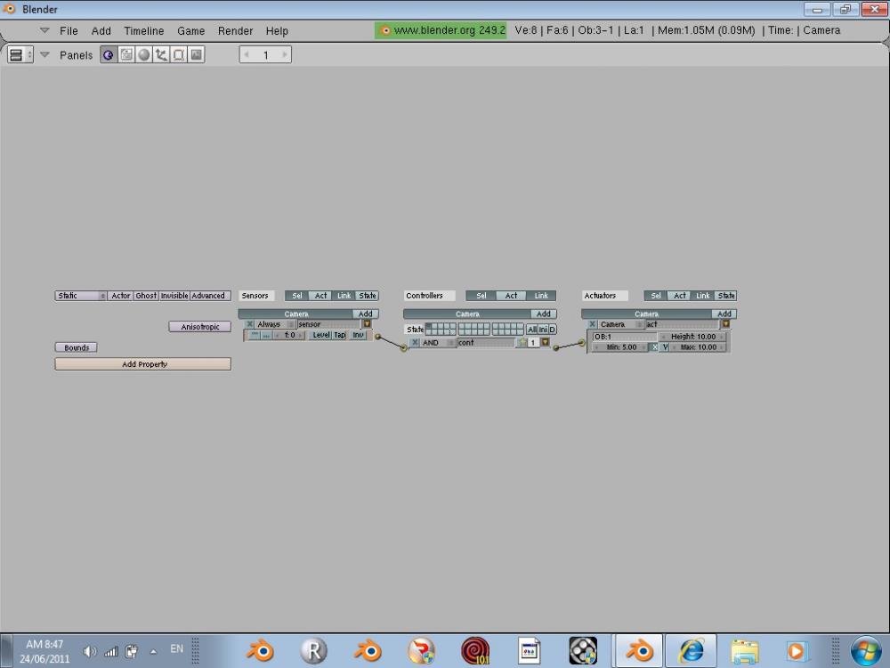This screenshot has height=668, width=890.
Task: Toggle sensor Inv (invert) option
Action: [x=358, y=335]
